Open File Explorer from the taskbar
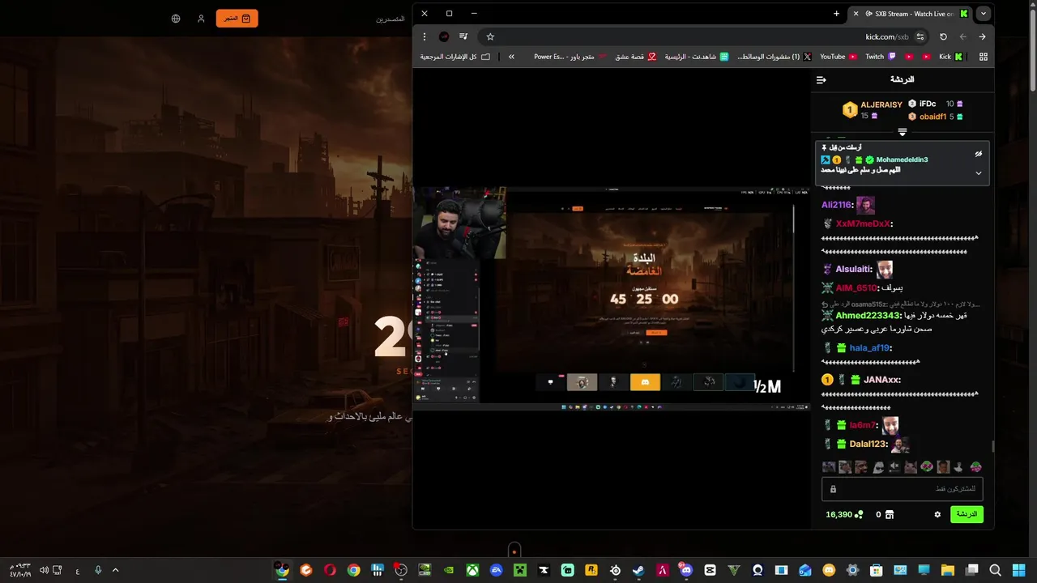The width and height of the screenshot is (1037, 583). [948, 570]
